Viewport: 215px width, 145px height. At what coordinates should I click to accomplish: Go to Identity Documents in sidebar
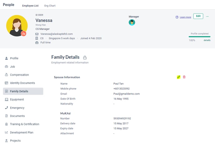click(23, 83)
